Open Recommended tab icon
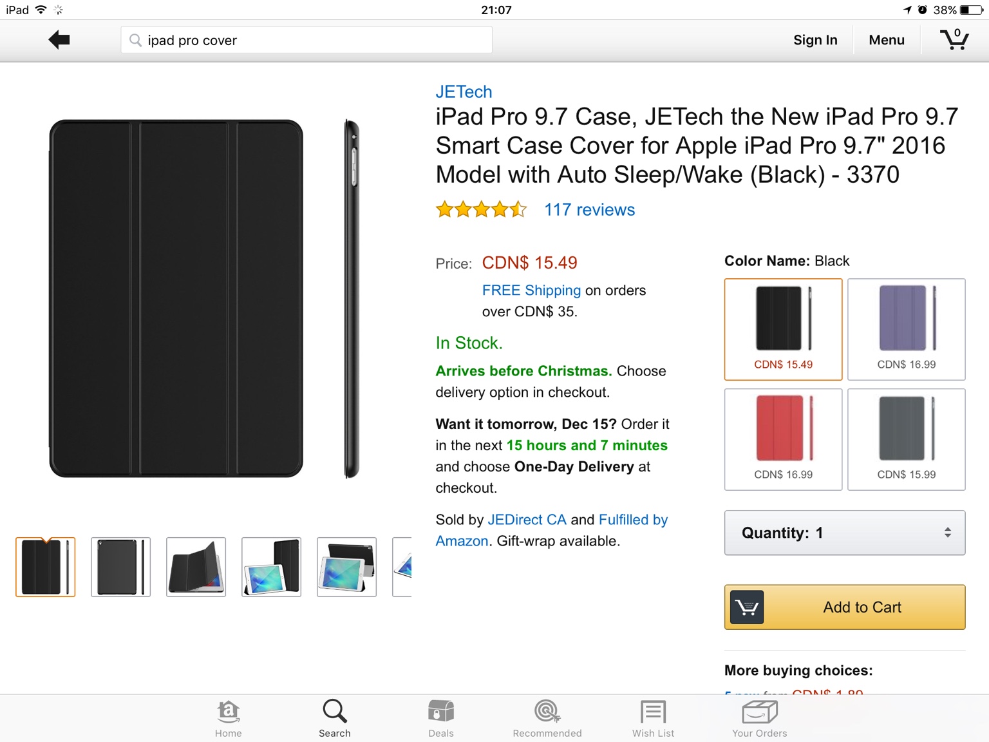 (x=547, y=712)
